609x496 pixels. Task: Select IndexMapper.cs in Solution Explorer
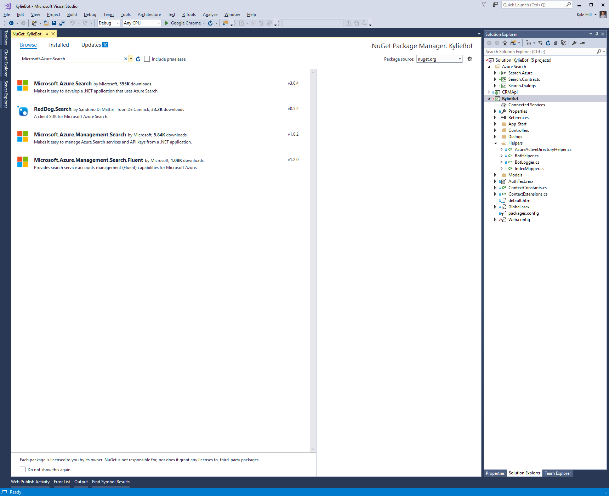point(529,169)
